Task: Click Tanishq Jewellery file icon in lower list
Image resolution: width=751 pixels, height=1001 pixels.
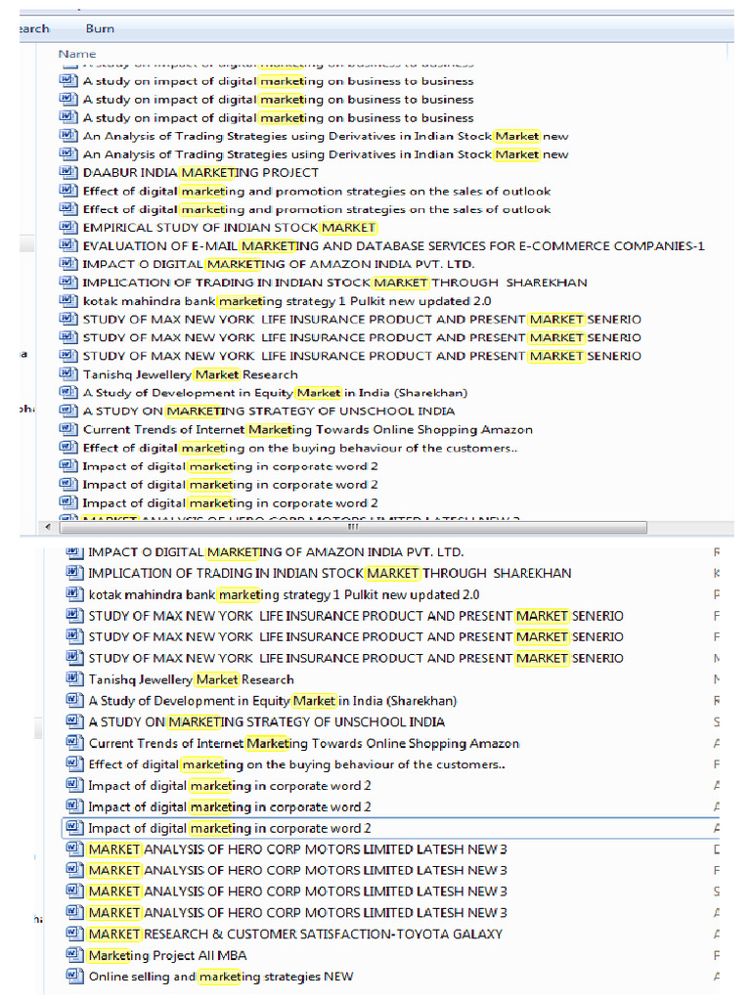Action: pos(74,678)
